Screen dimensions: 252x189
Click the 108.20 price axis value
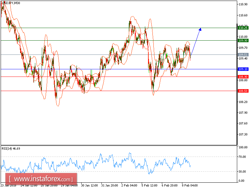pyautogui.click(x=243, y=102)
